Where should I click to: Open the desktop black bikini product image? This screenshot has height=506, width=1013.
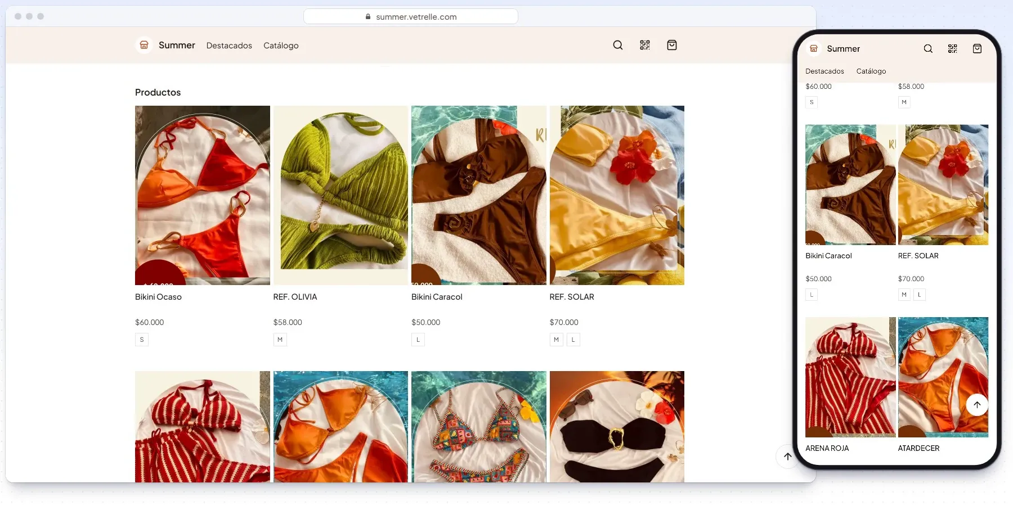tap(617, 427)
